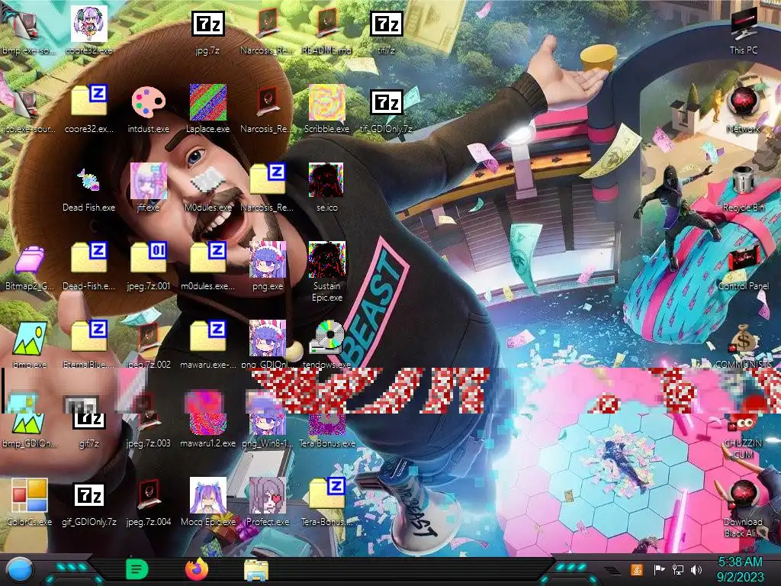Launch the Laplace.exe icon
Screen dimensions: 781x586
pyautogui.click(x=207, y=103)
